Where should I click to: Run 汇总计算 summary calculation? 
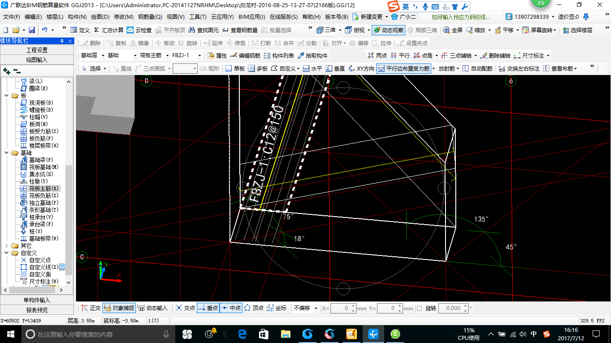(x=109, y=30)
